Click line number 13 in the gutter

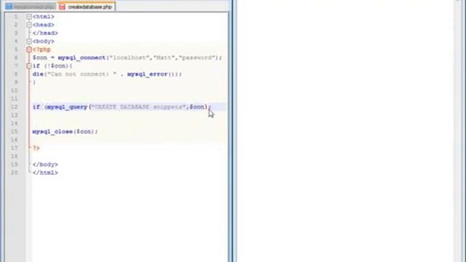15,115
